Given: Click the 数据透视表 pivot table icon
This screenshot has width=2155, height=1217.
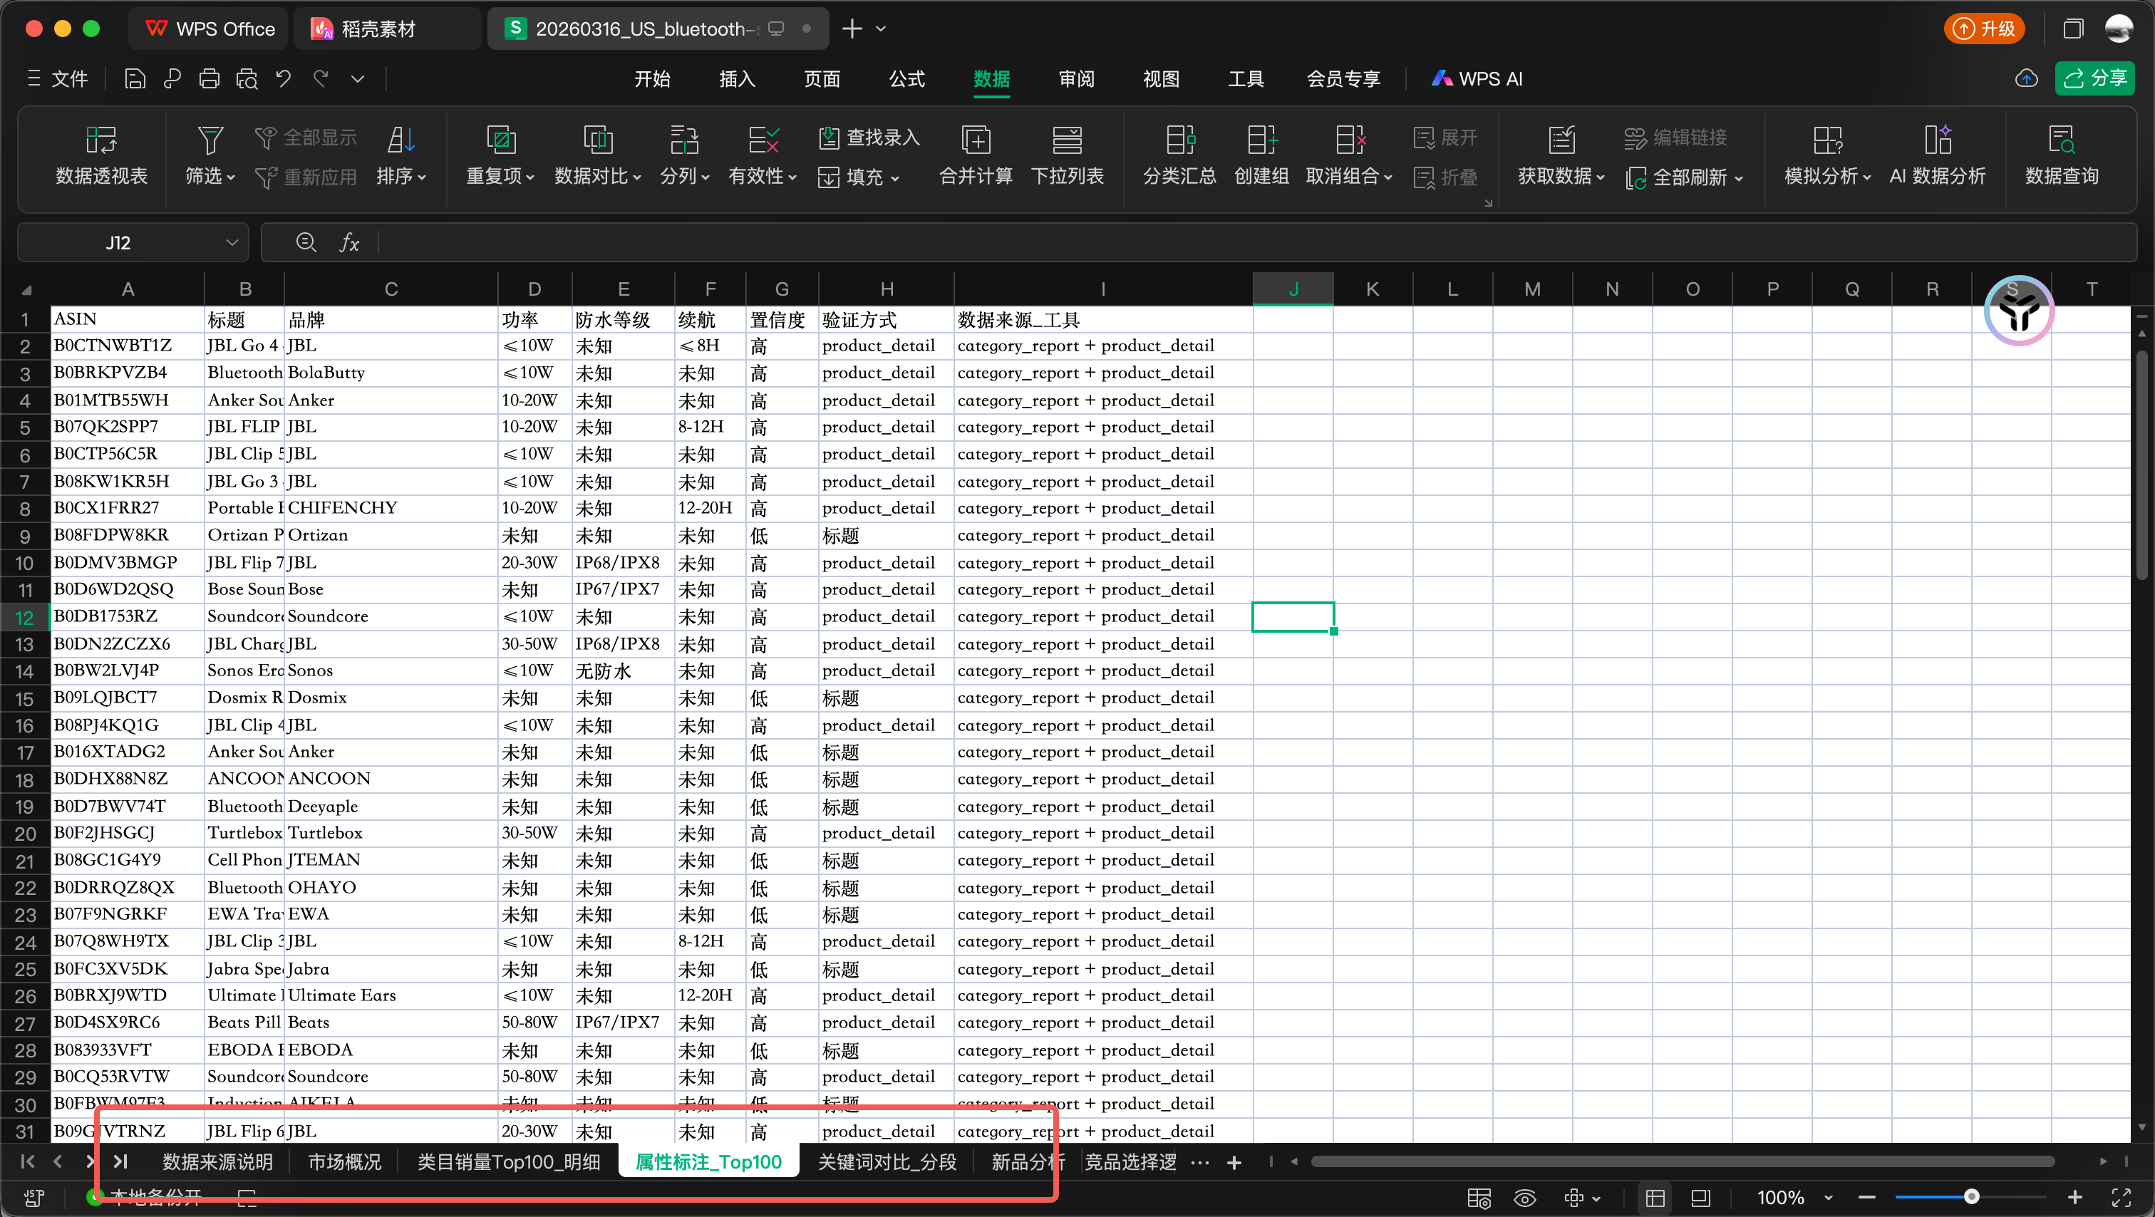Looking at the screenshot, I should point(101,140).
